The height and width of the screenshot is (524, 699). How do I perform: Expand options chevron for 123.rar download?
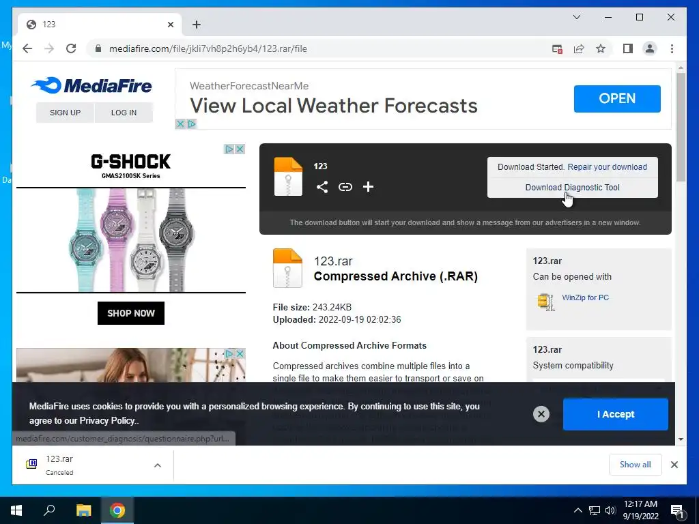click(158, 465)
